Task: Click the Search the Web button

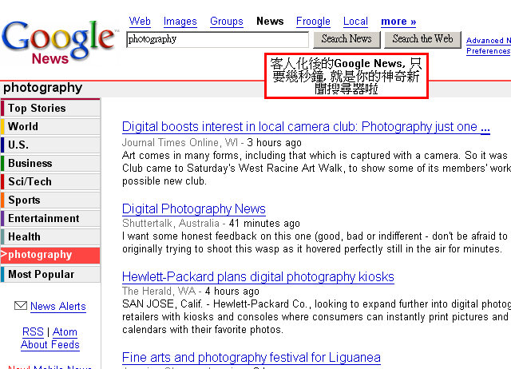Action: point(422,39)
